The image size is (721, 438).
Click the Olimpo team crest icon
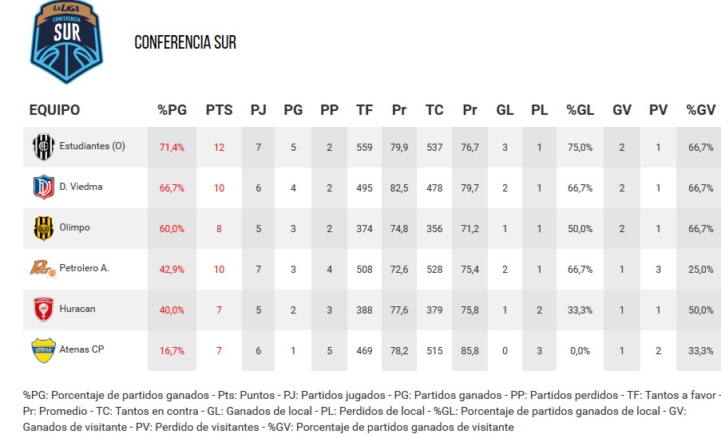coord(43,228)
